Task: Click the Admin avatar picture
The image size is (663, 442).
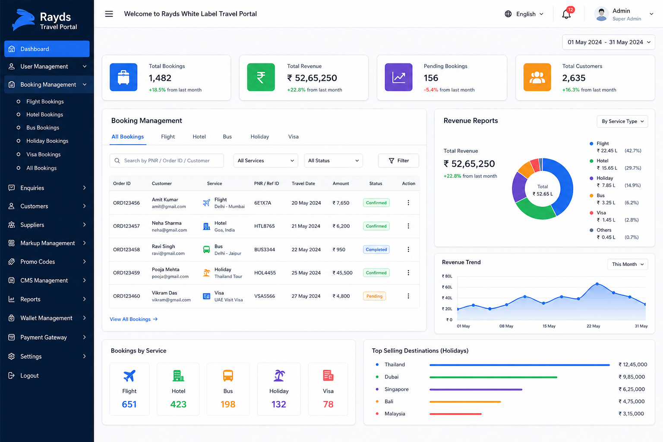Action: tap(601, 14)
